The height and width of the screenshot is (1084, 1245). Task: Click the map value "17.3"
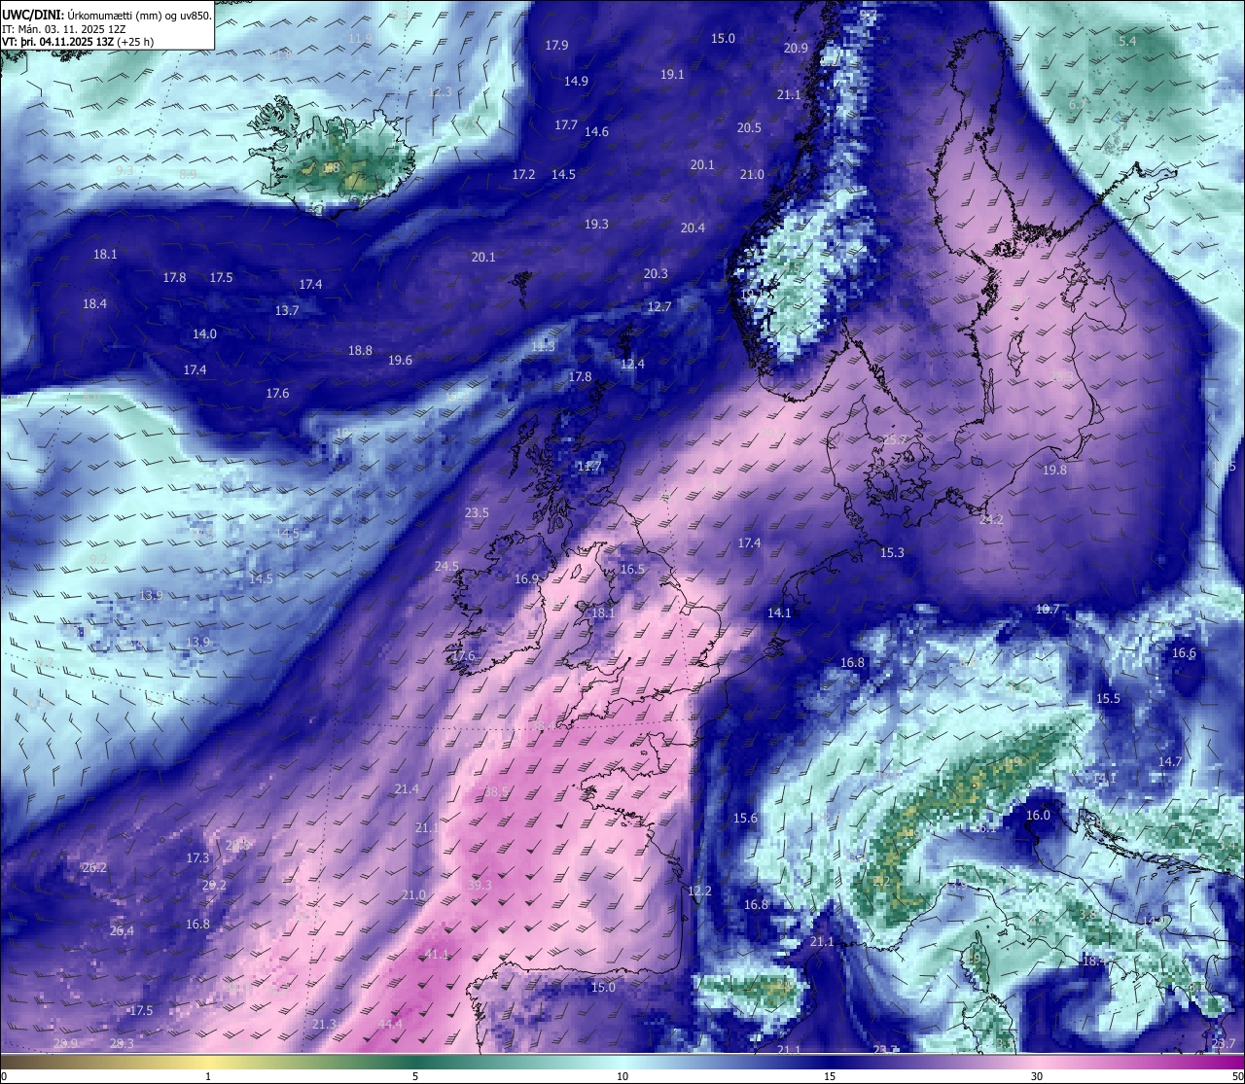click(197, 858)
